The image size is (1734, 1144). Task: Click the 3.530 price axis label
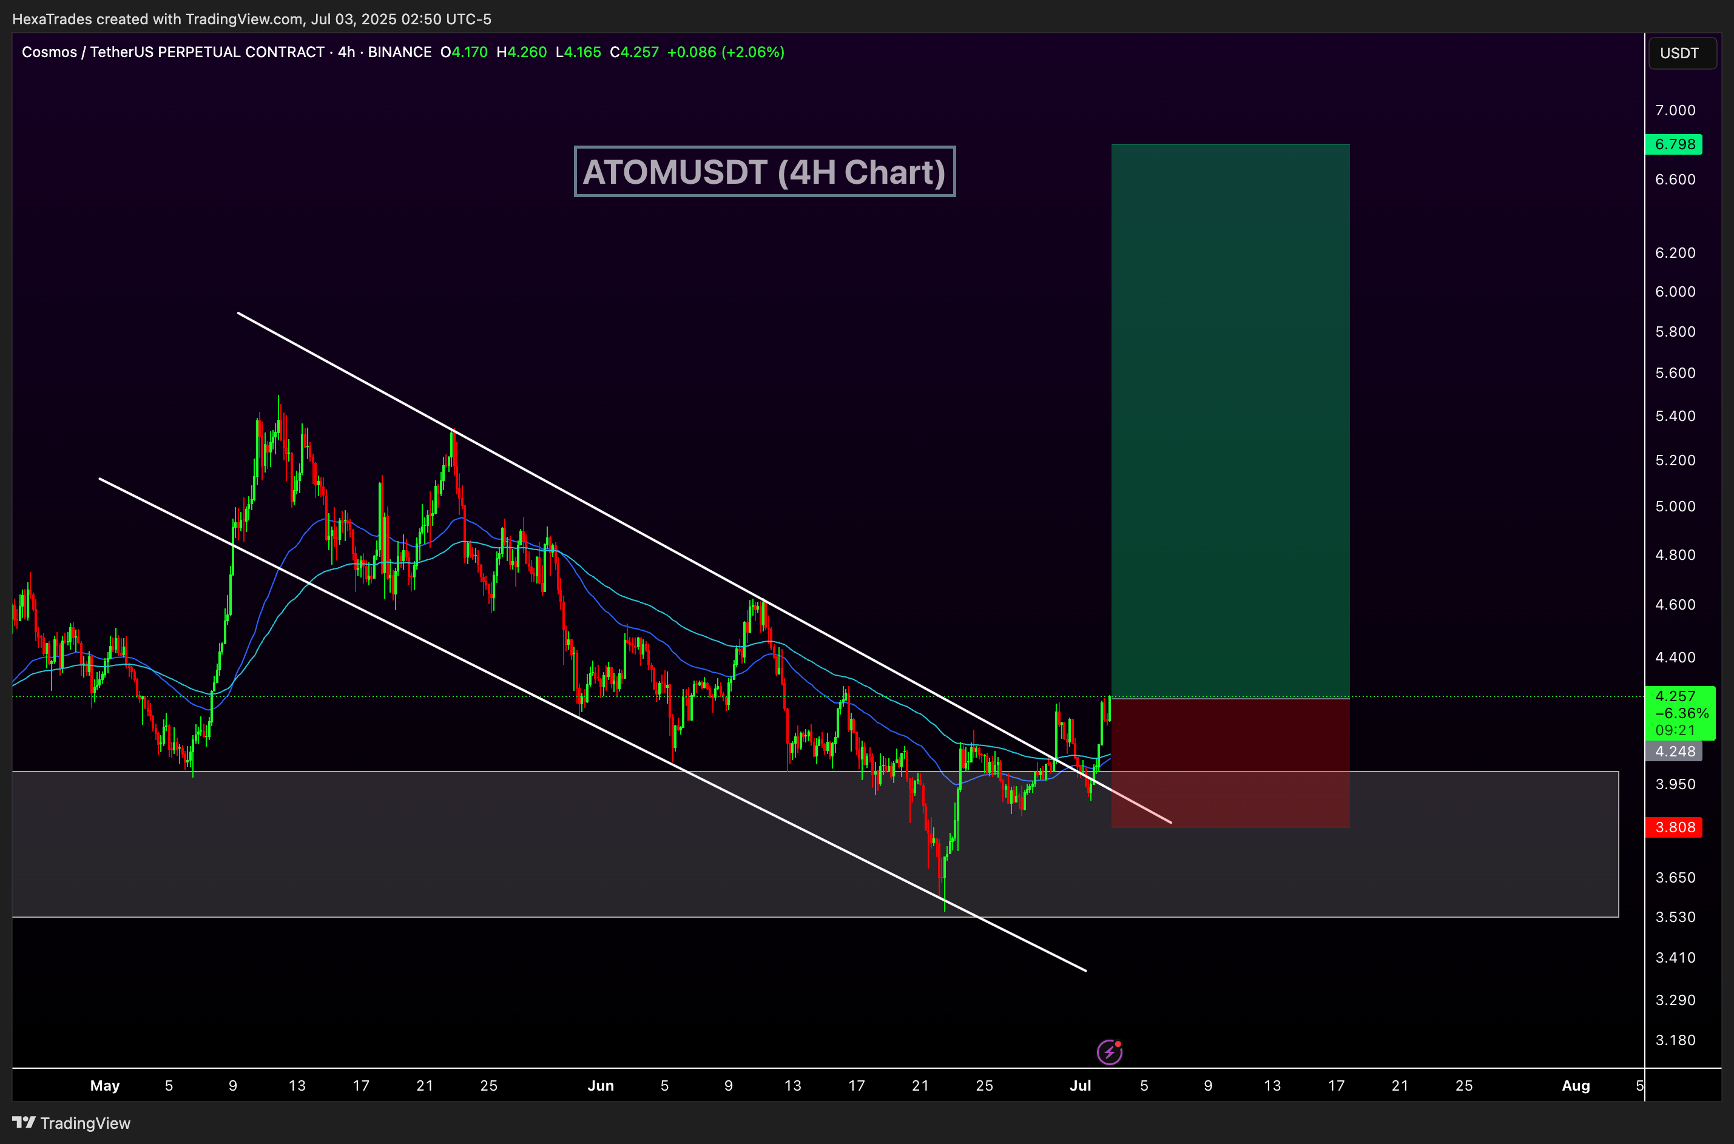point(1675,917)
